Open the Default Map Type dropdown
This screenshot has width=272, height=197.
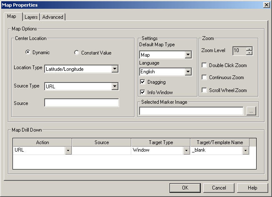pos(188,55)
